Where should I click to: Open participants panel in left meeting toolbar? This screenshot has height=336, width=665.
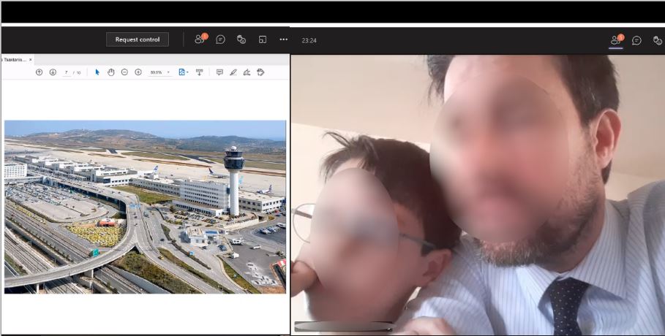tap(200, 39)
